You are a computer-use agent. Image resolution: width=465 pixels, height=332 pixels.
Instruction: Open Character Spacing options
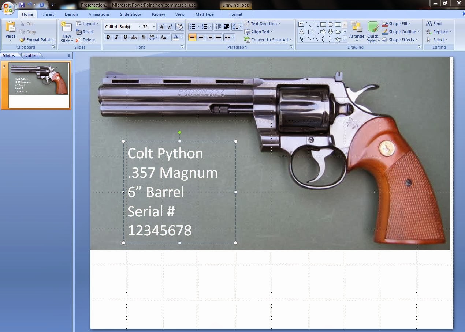pos(153,37)
